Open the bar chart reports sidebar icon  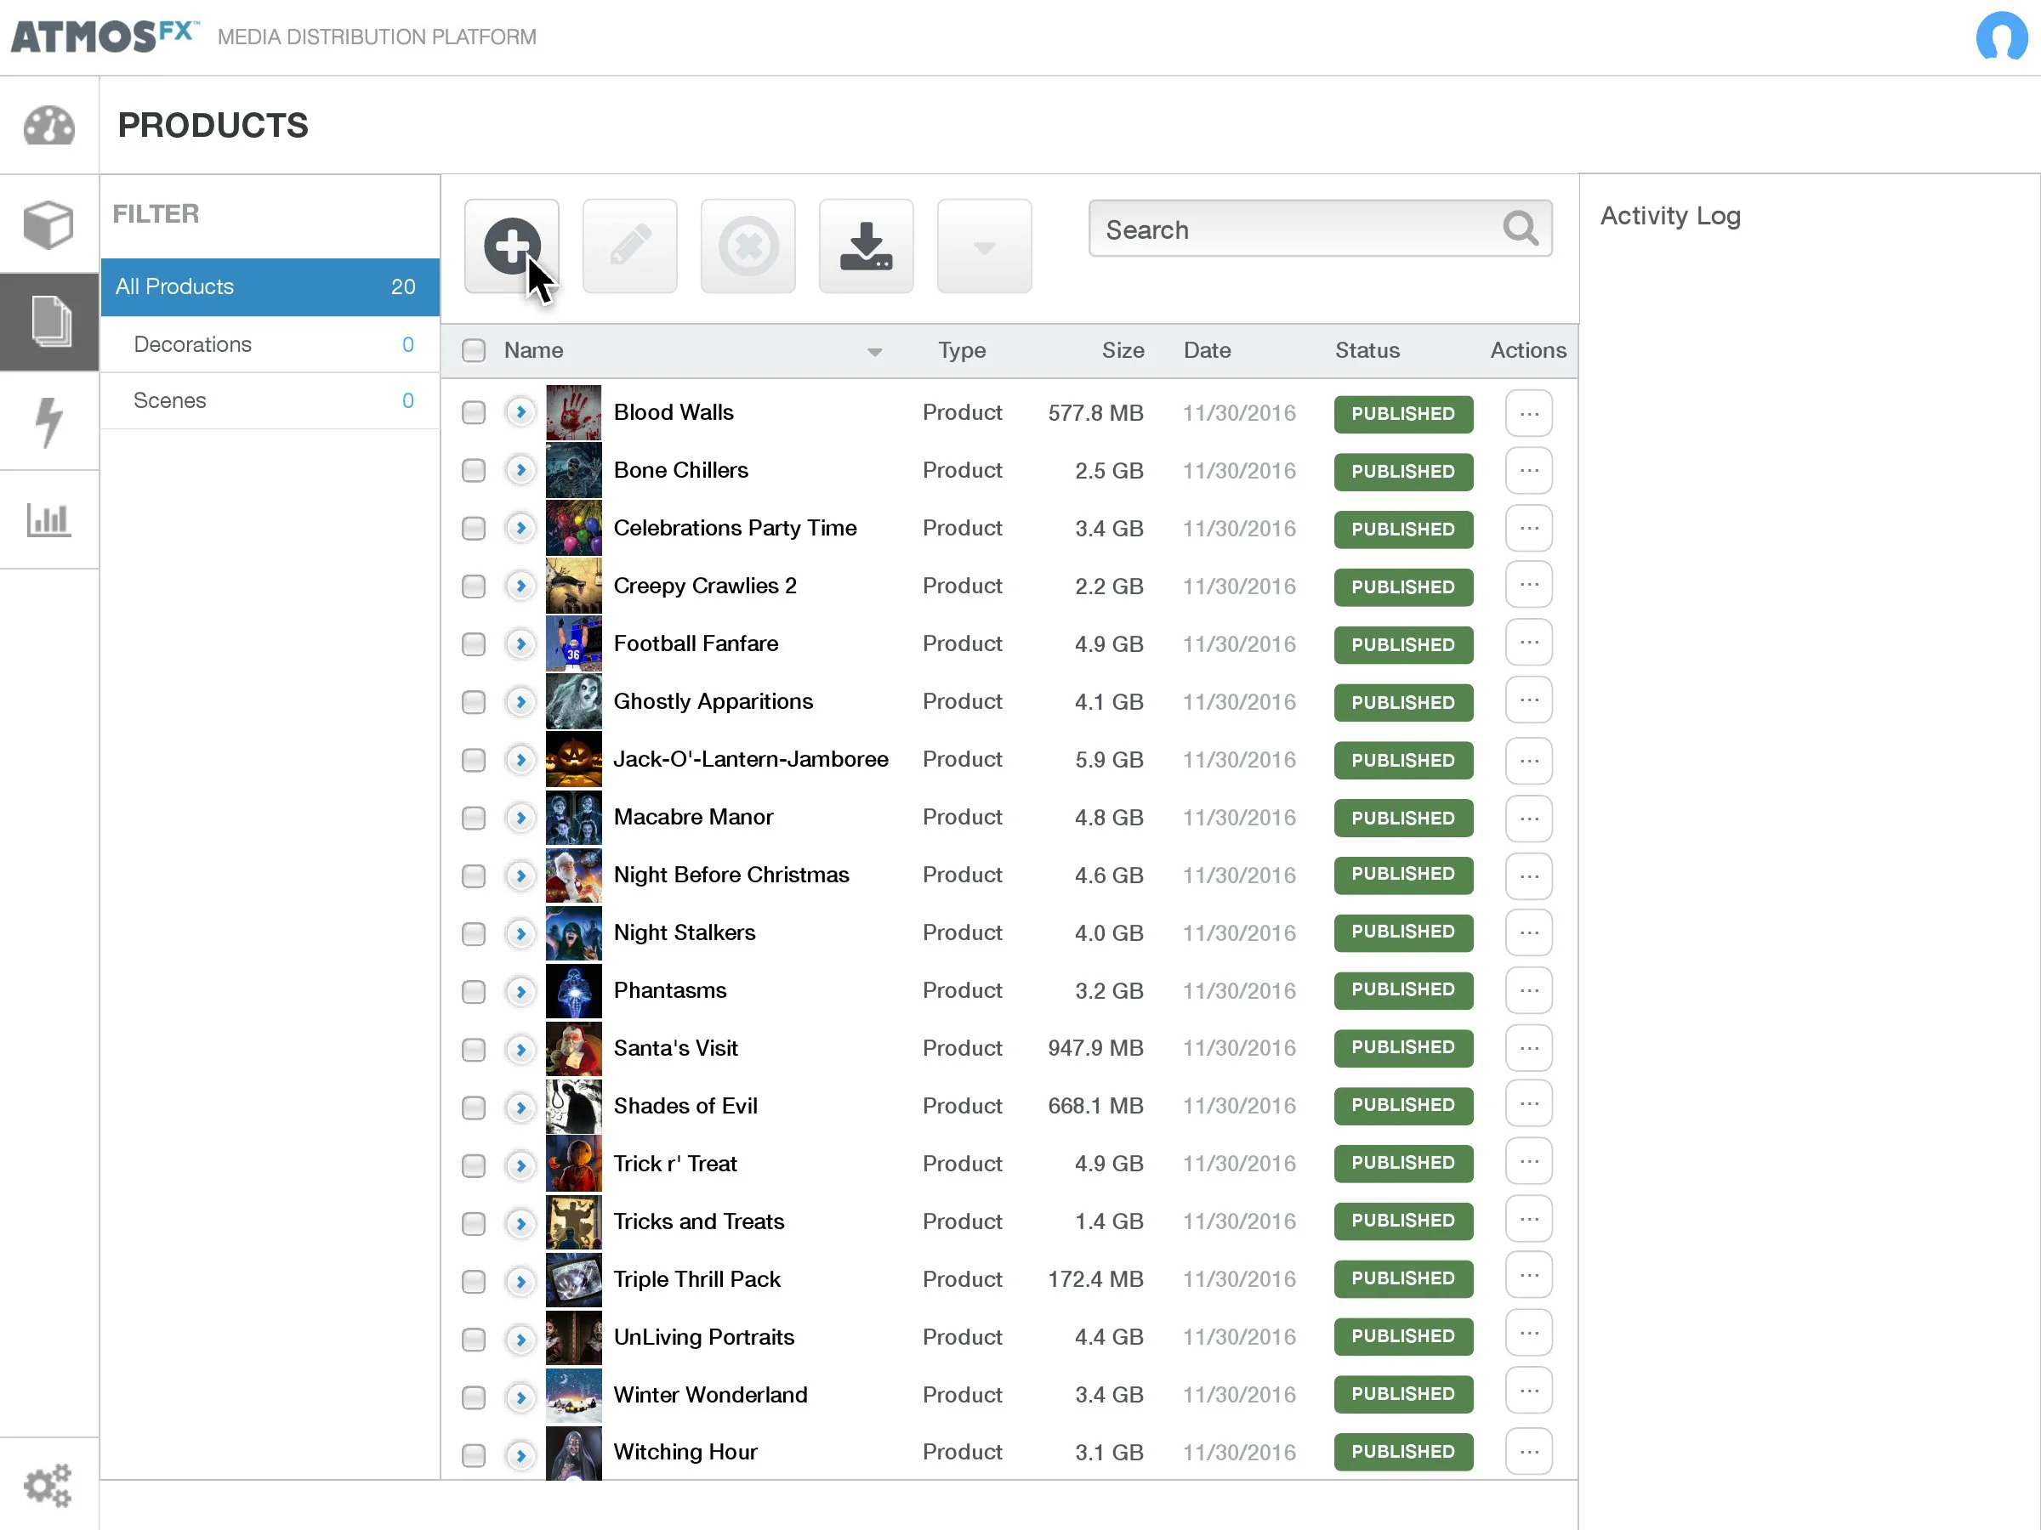[49, 520]
